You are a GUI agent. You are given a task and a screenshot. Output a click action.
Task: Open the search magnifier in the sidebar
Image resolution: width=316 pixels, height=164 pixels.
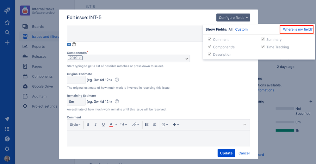click(x=7, y=32)
